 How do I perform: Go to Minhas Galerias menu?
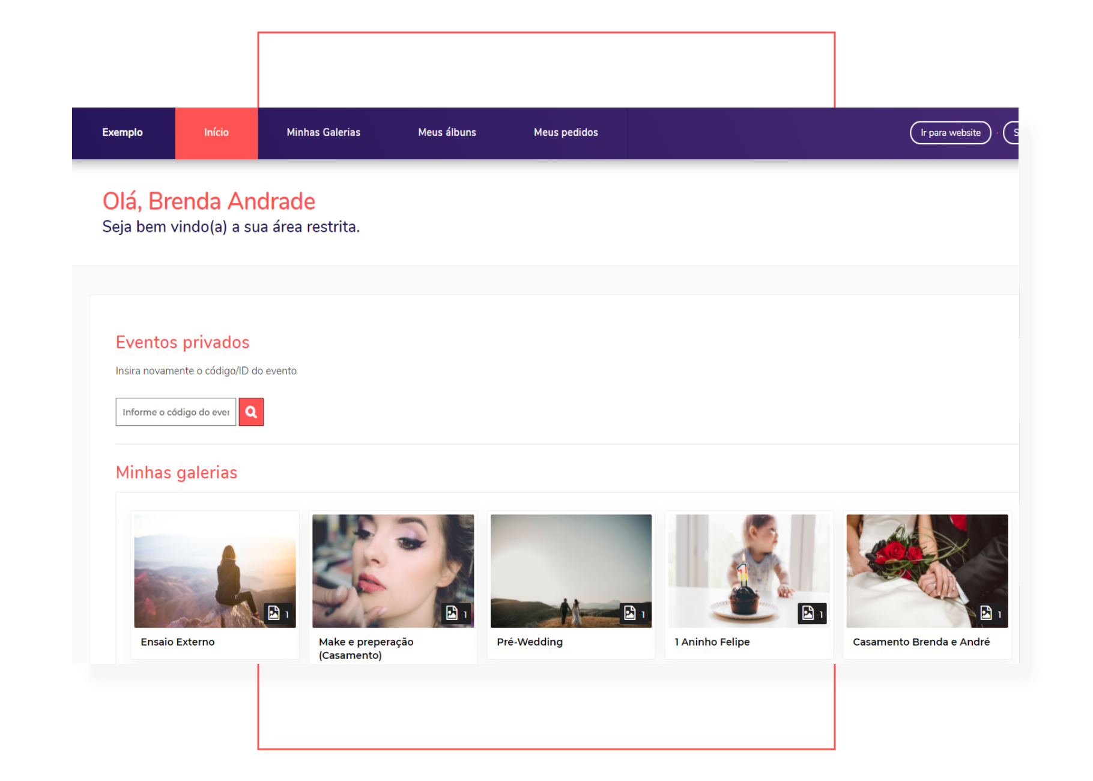tap(323, 133)
